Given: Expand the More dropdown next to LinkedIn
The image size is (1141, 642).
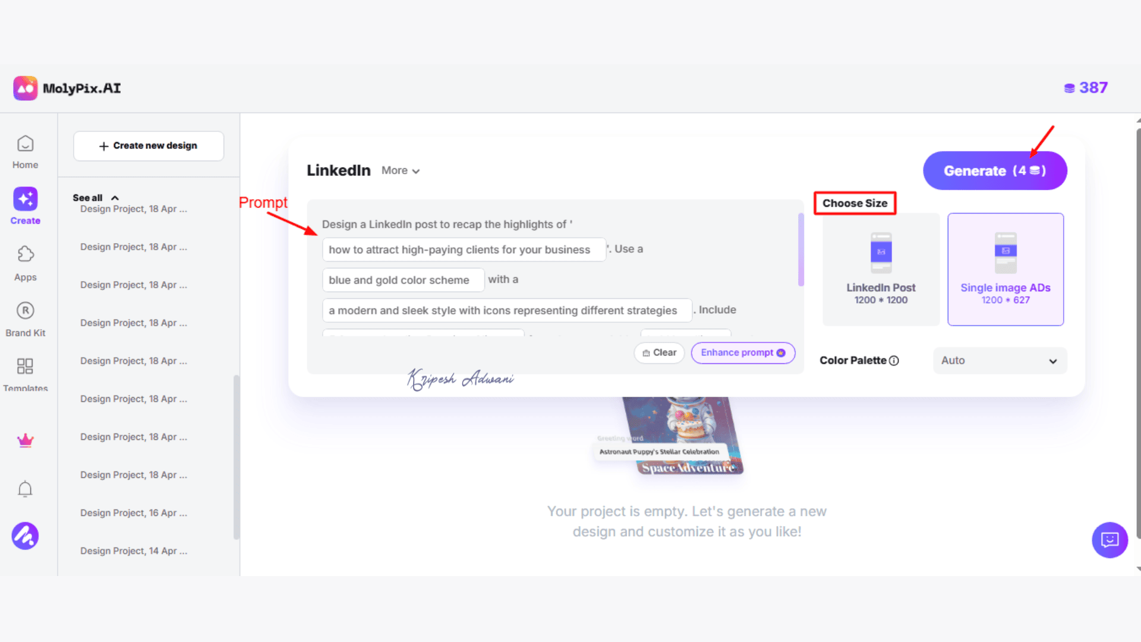Looking at the screenshot, I should pyautogui.click(x=401, y=171).
